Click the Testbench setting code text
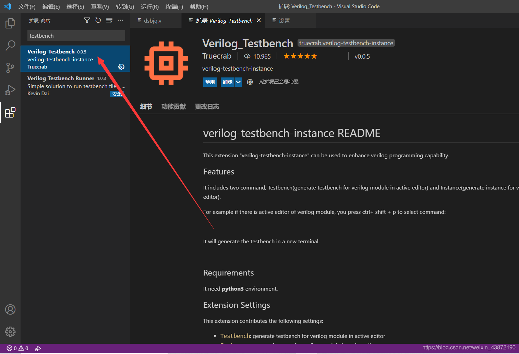This screenshot has width=519, height=354. point(236,336)
